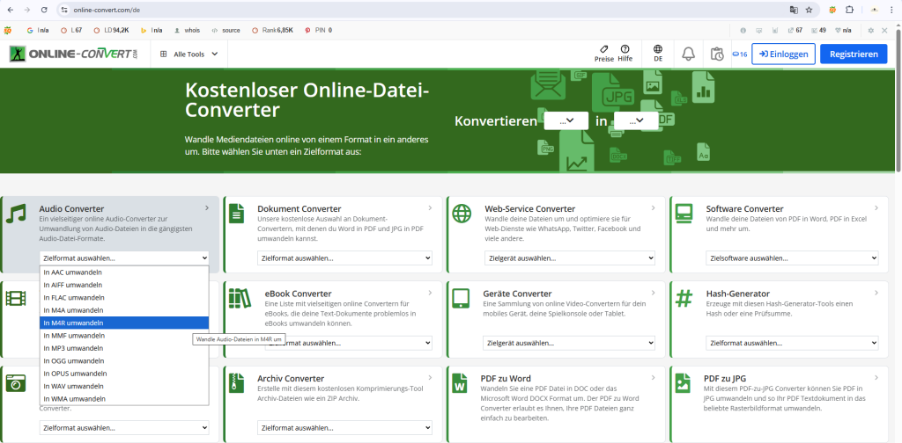Click the PDF zu Word icon
This screenshot has width=902, height=443.
coord(460,382)
